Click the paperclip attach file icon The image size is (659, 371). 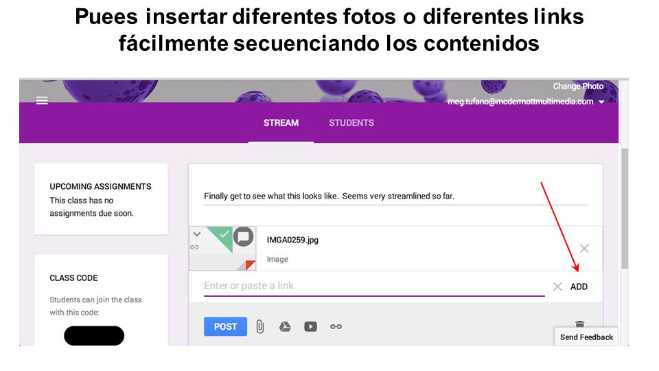[x=260, y=326]
